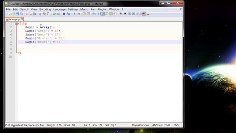
Task: Click the Copy toolbar icon
Action: coord(44,14)
